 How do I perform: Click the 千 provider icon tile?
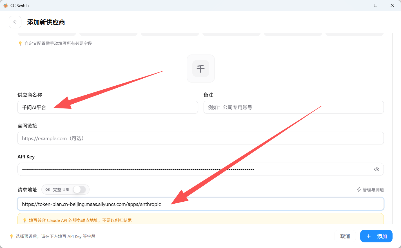coord(201,69)
